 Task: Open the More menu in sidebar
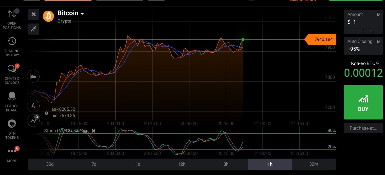pos(12,154)
